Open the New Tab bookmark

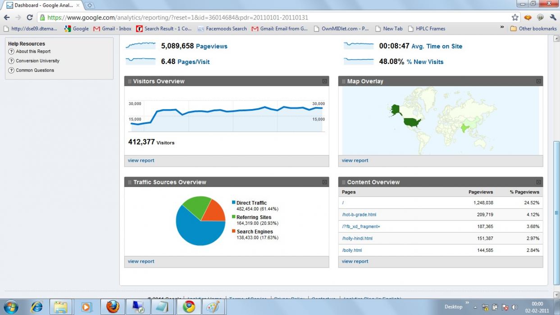coord(389,28)
